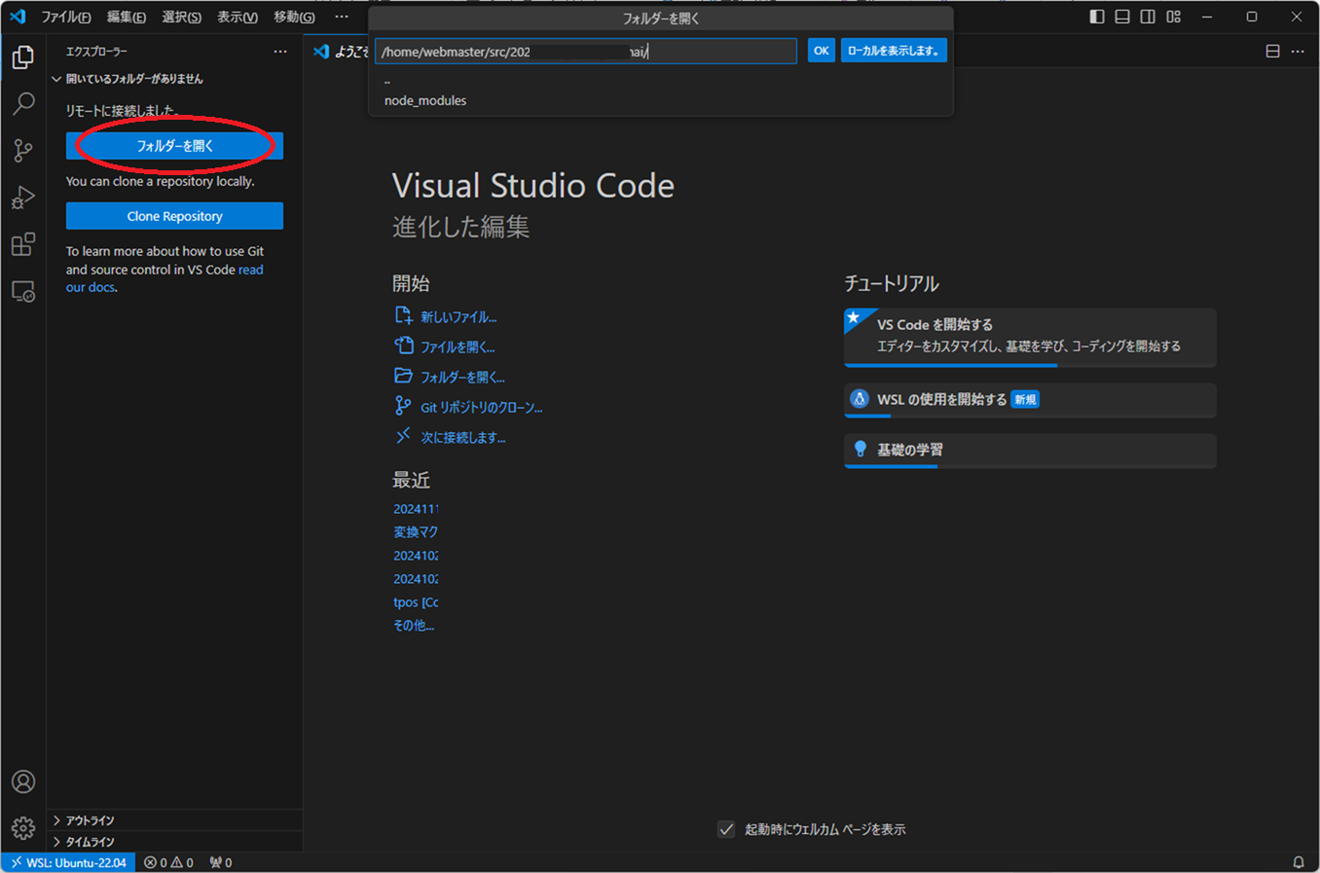Open the 移動(G) menu

tap(294, 17)
